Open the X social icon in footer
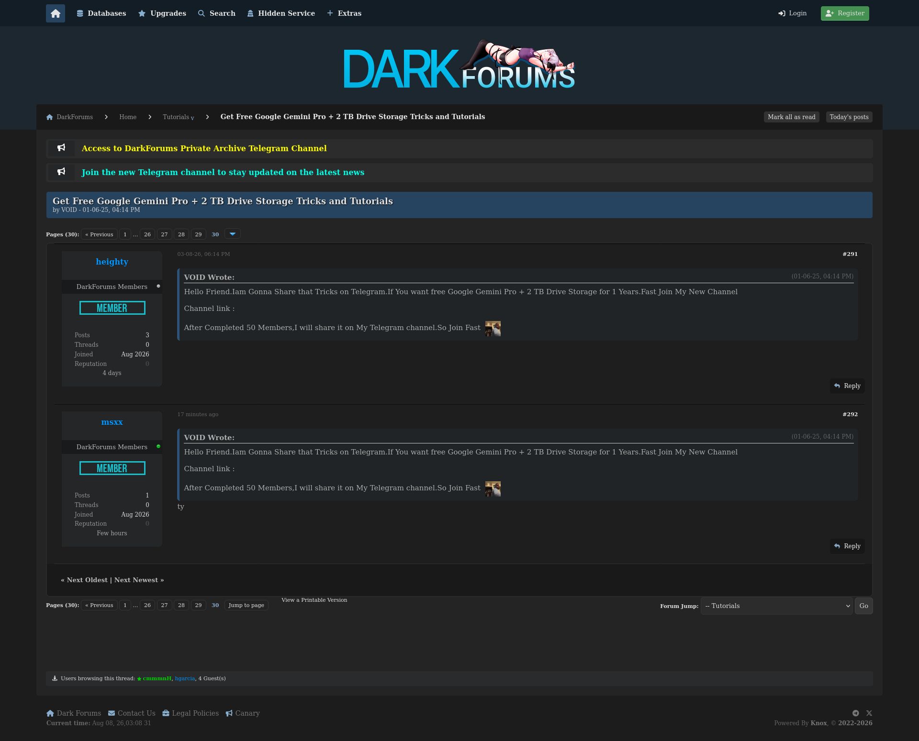This screenshot has height=741, width=919. point(869,713)
